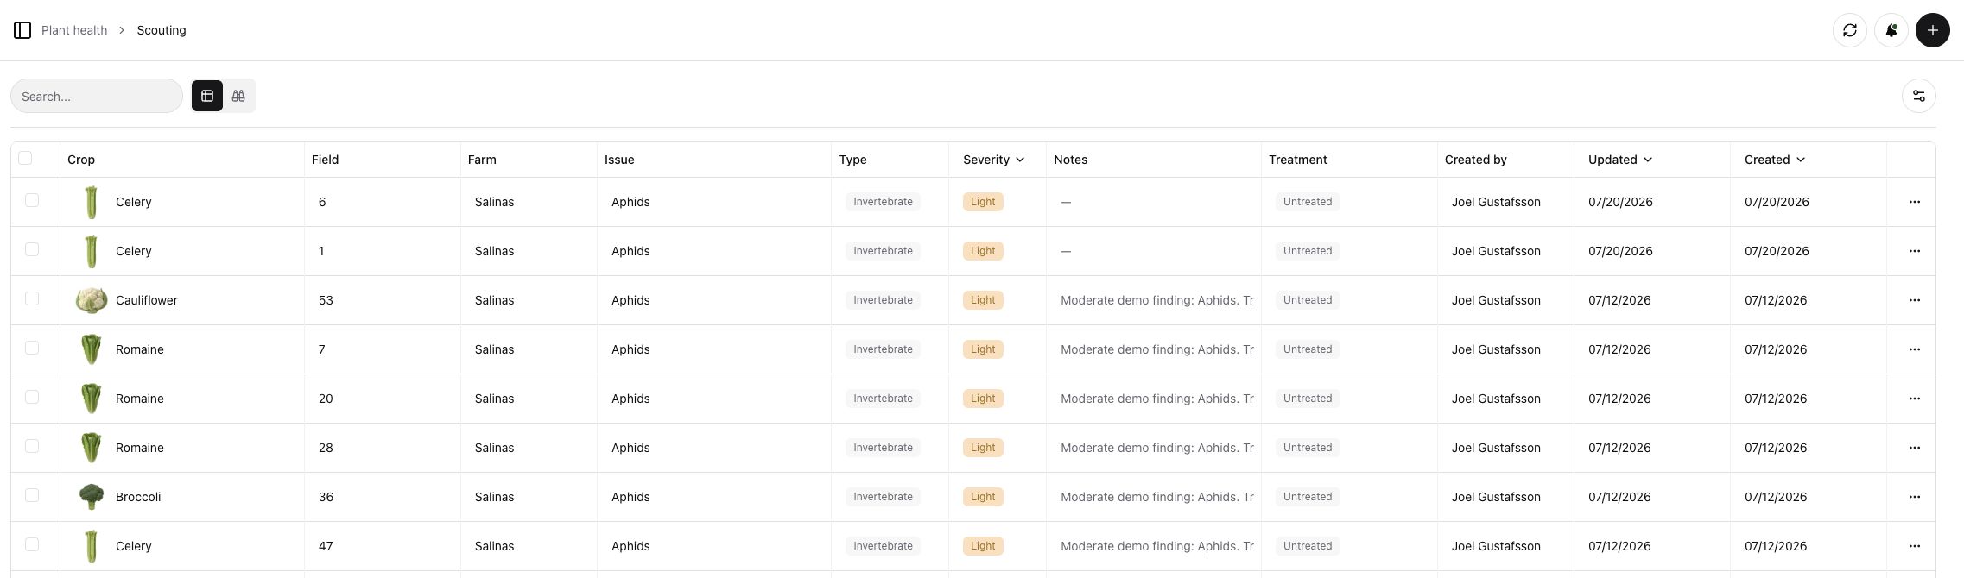The width and height of the screenshot is (1964, 578).
Task: Open the notifications bell
Action: coord(1891,30)
